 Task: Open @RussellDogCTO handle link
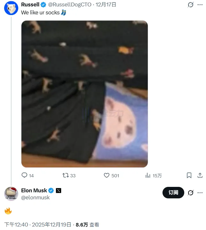pos(69,4)
